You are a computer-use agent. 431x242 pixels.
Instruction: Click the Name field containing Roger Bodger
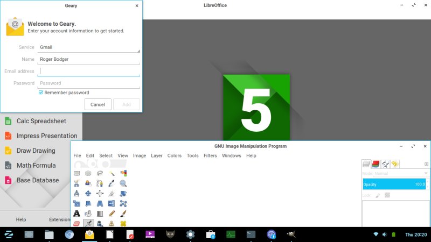(x=89, y=59)
